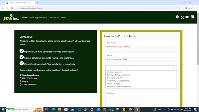Click the DOW stock widget on the taskbar
199x112 pixels.
157,109
